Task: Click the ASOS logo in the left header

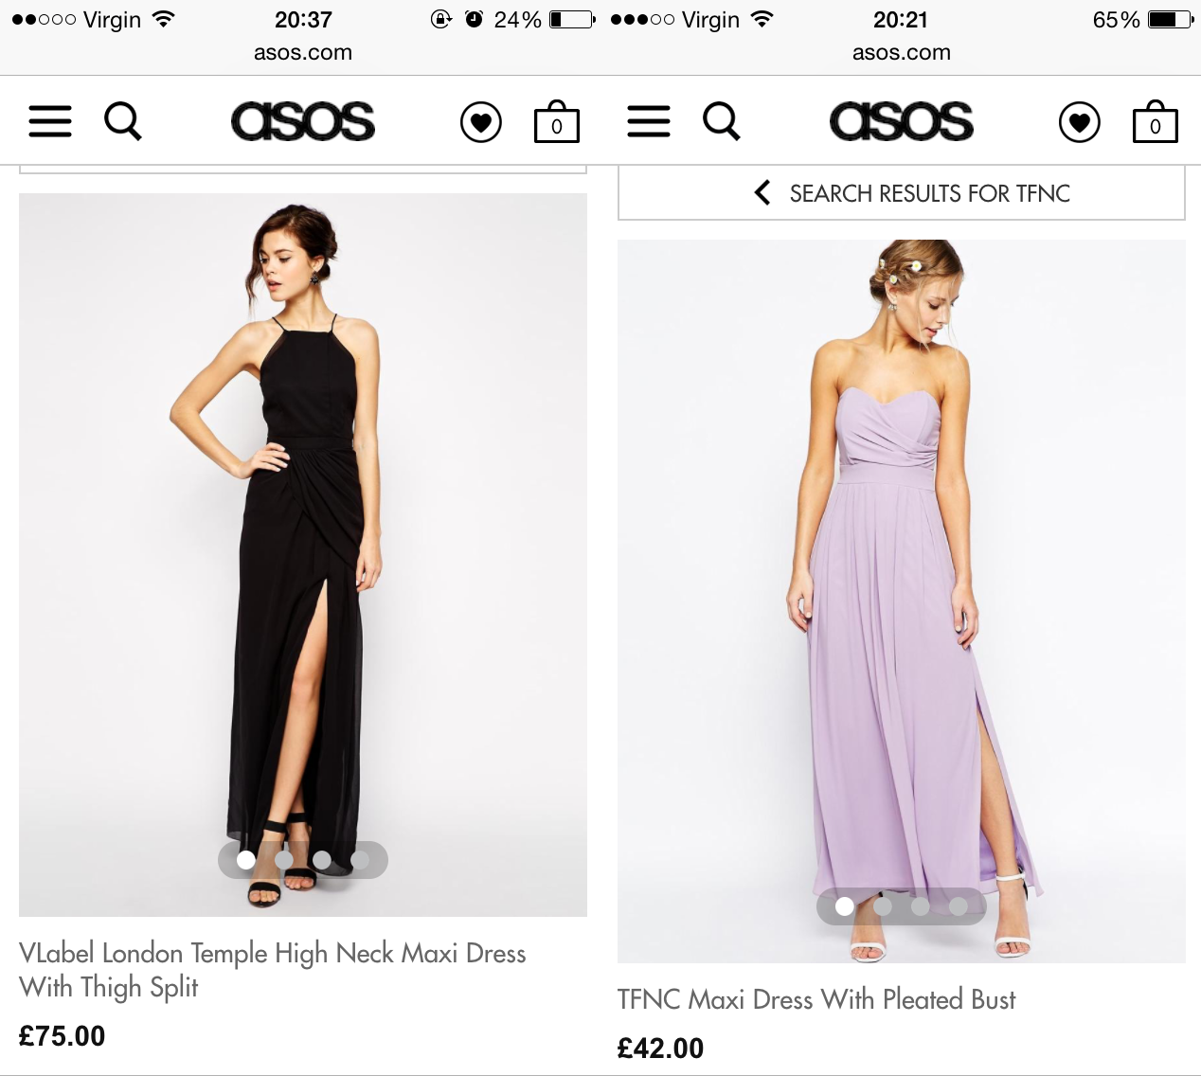Action: pyautogui.click(x=303, y=121)
